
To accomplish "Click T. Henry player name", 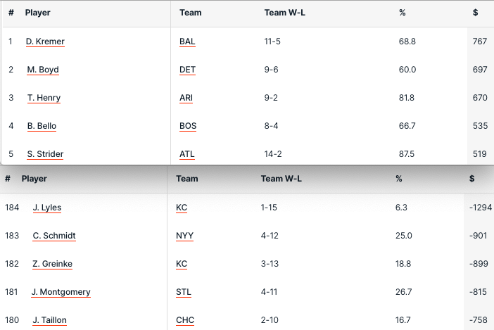I will 44,98.
